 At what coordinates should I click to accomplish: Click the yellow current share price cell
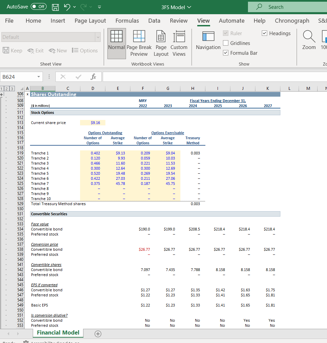pos(93,123)
